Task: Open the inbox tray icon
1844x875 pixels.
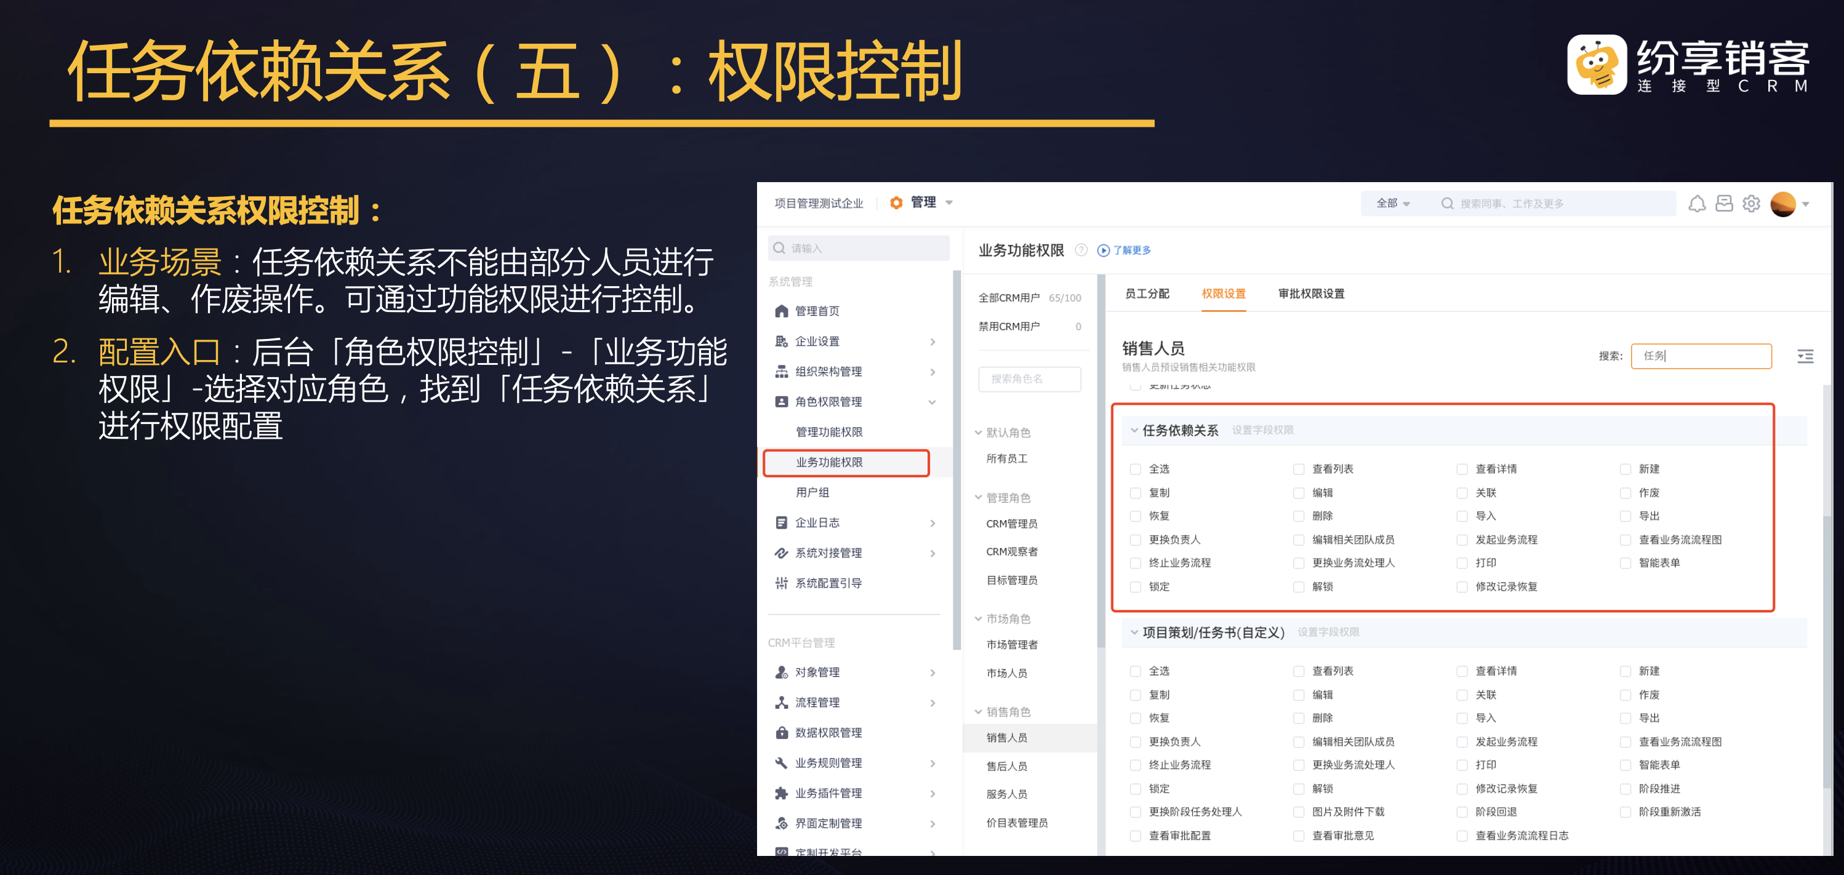Action: click(1724, 204)
